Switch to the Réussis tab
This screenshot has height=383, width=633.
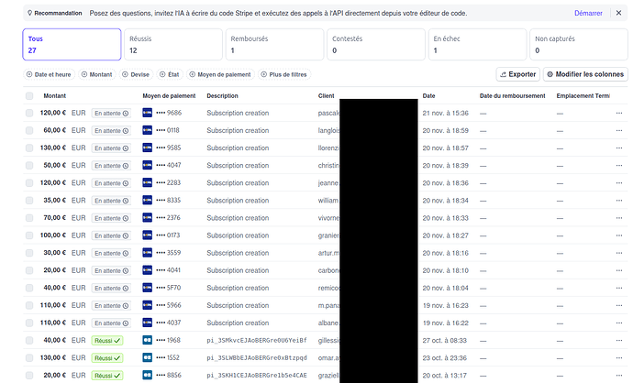tap(172, 44)
